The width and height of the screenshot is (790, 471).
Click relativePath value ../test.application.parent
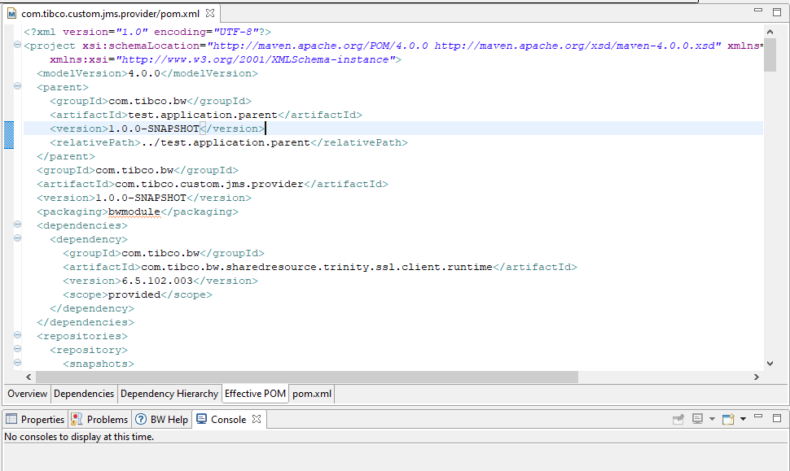click(x=226, y=142)
